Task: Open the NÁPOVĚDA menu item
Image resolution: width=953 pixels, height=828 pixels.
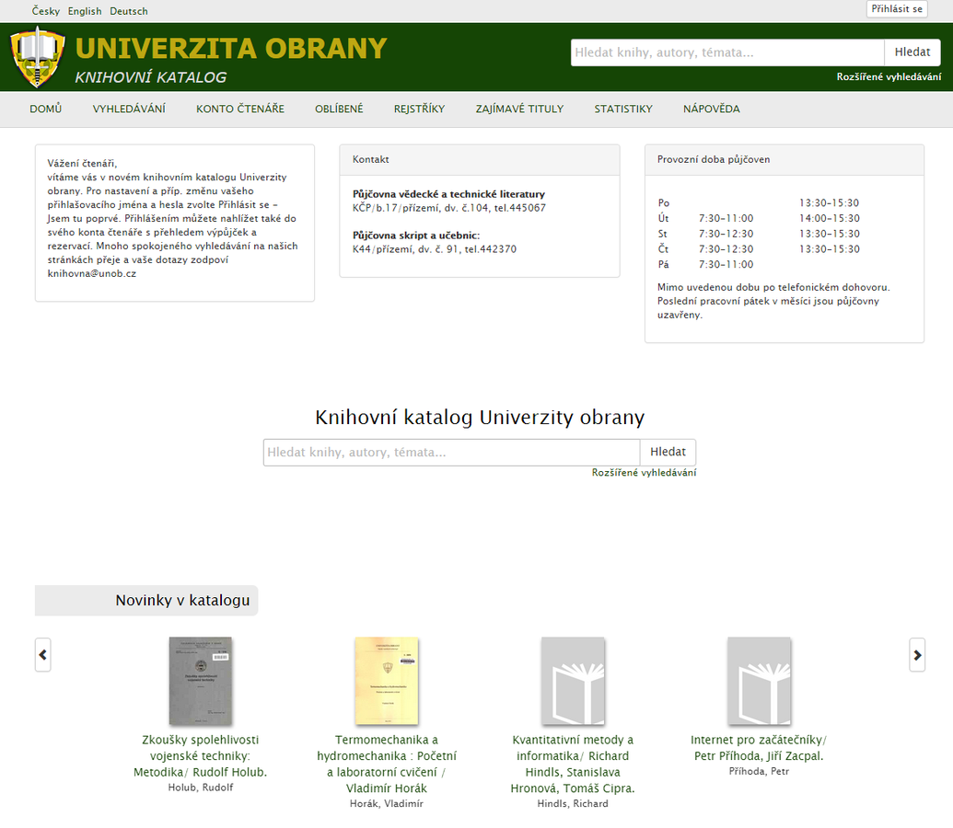Action: pos(712,109)
